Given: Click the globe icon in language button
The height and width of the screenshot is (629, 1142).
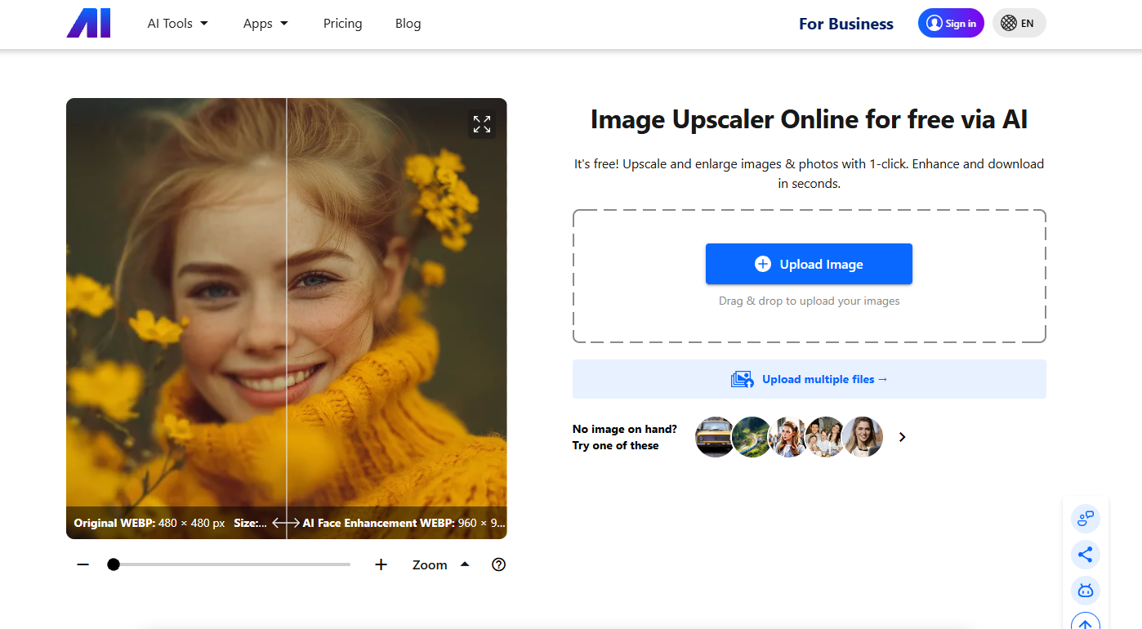Looking at the screenshot, I should (1009, 24).
